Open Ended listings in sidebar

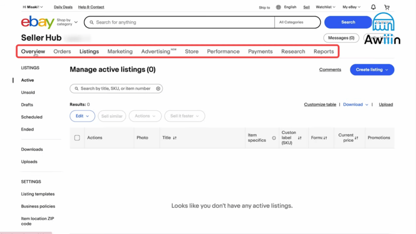click(x=27, y=130)
